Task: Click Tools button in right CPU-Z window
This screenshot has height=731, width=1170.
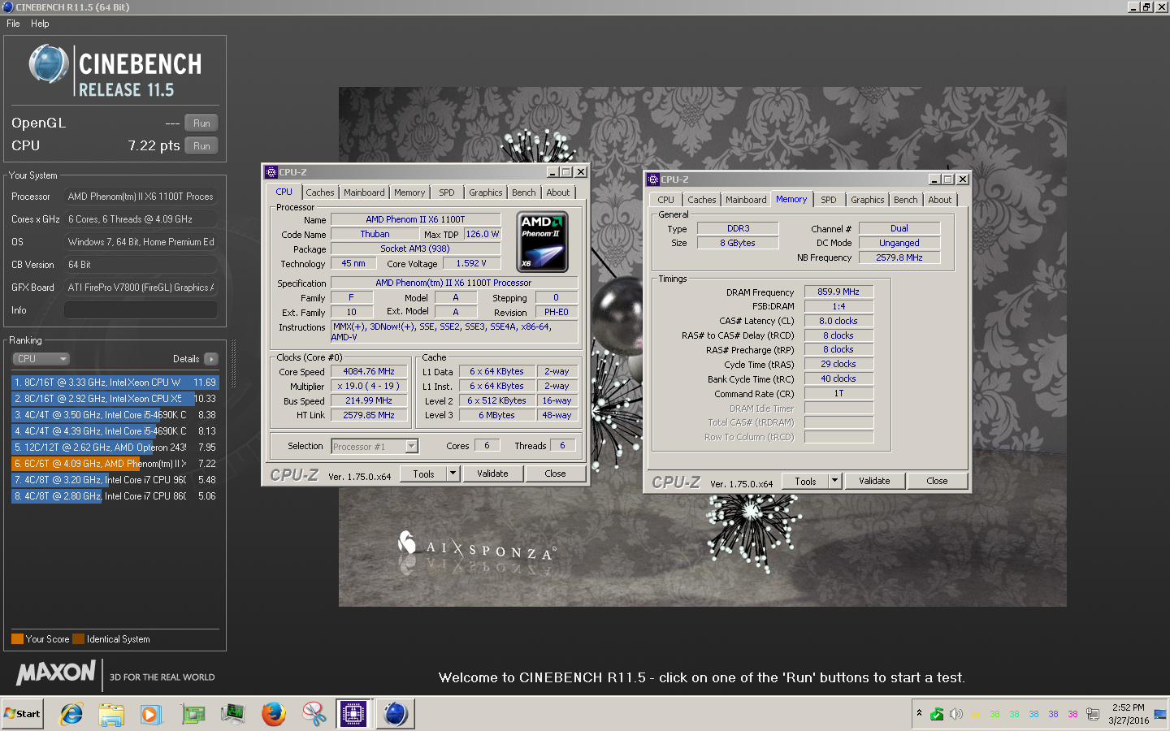Action: [x=806, y=481]
